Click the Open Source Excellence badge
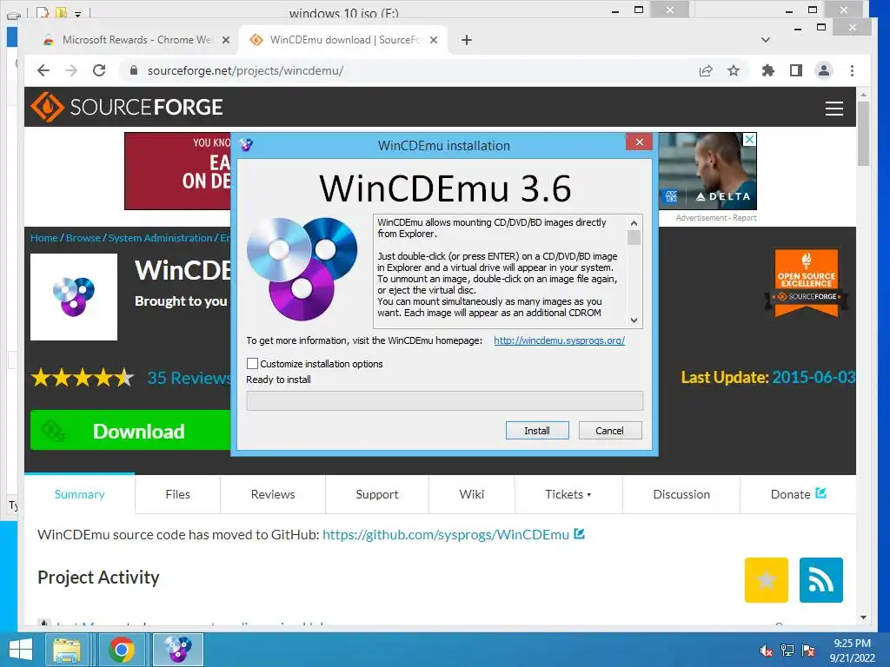 [806, 282]
